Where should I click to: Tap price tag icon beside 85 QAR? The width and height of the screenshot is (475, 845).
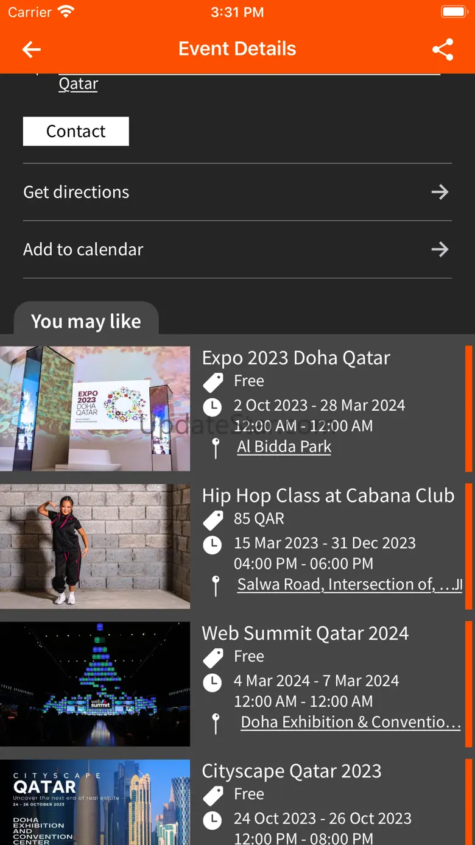213,520
